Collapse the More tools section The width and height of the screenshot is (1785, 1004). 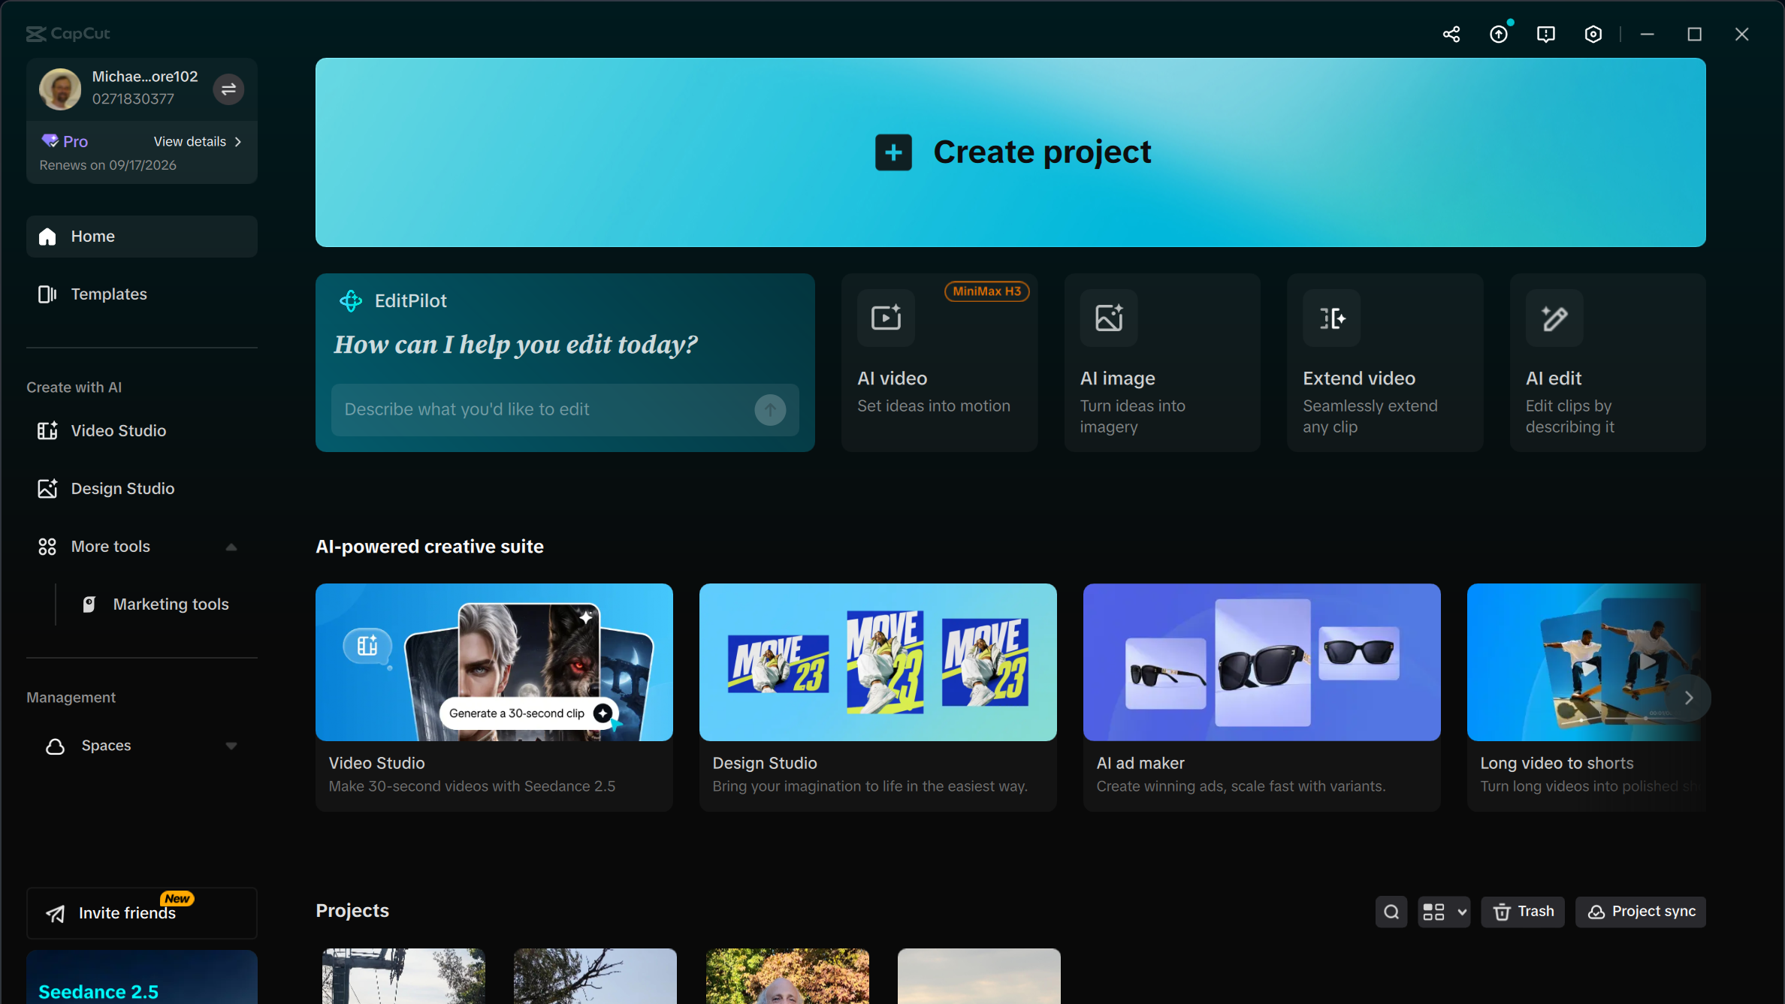tap(231, 547)
